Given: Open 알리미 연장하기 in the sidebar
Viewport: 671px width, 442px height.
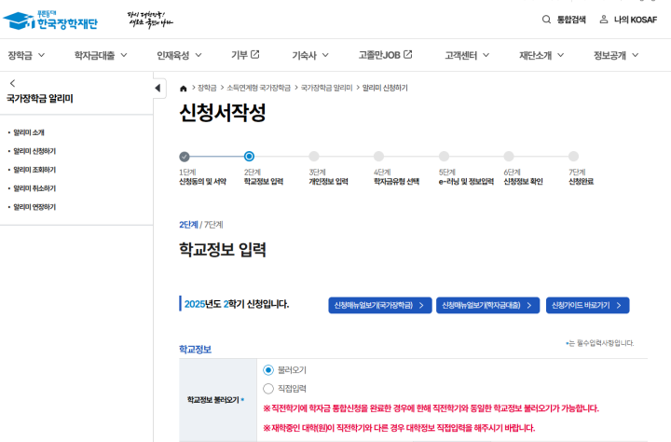Looking at the screenshot, I should 34,207.
